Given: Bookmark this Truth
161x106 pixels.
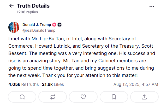Looking at the screenshot, I should point(114,97).
